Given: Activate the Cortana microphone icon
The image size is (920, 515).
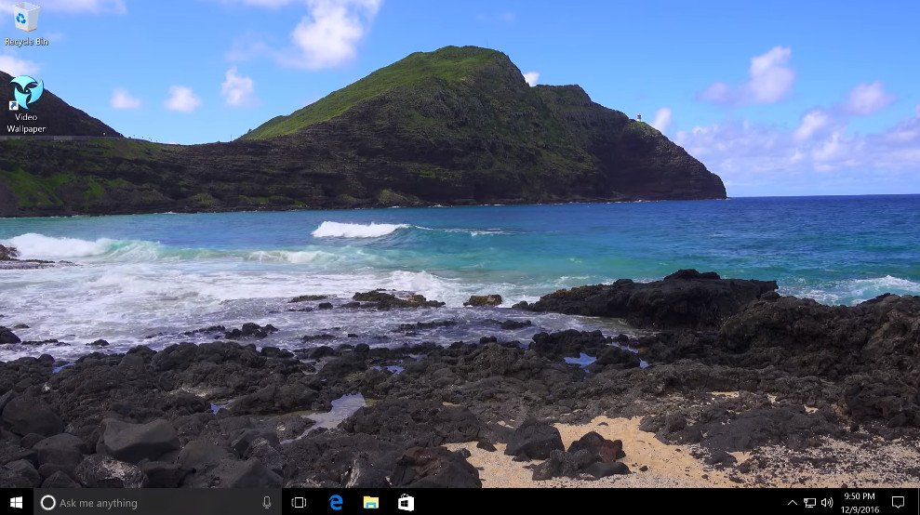Looking at the screenshot, I should 267,502.
